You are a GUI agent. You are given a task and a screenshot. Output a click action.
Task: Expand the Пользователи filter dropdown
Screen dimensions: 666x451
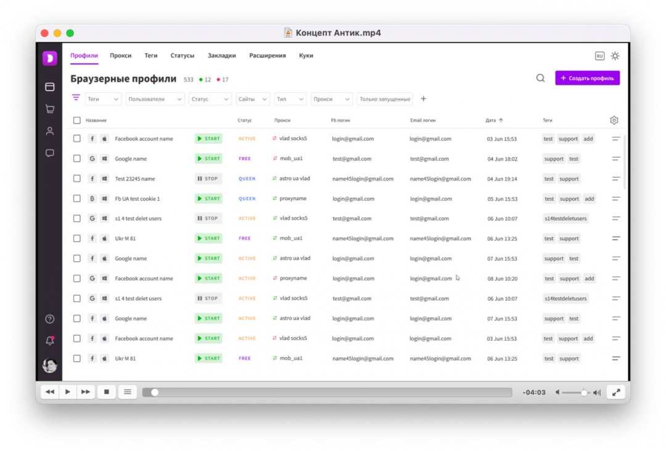[x=155, y=99]
